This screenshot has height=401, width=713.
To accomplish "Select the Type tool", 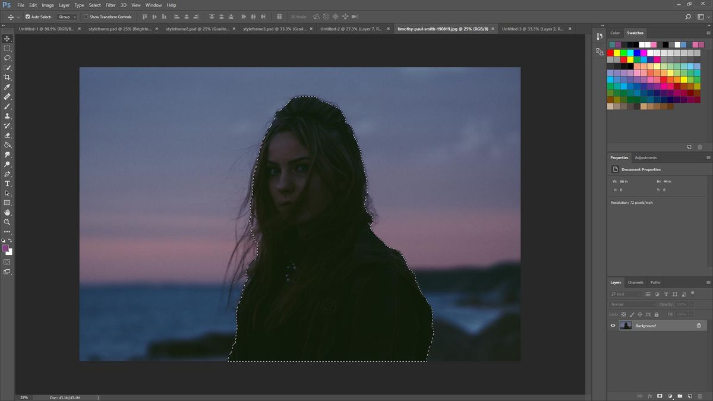I will pyautogui.click(x=7, y=184).
